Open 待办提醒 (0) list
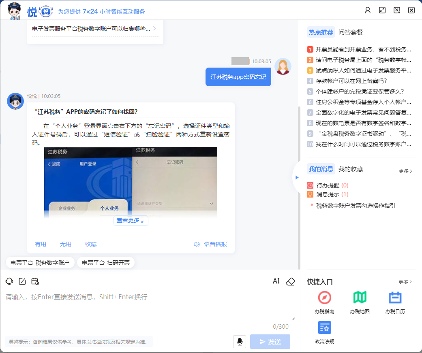422x353 pixels. [x=332, y=185]
